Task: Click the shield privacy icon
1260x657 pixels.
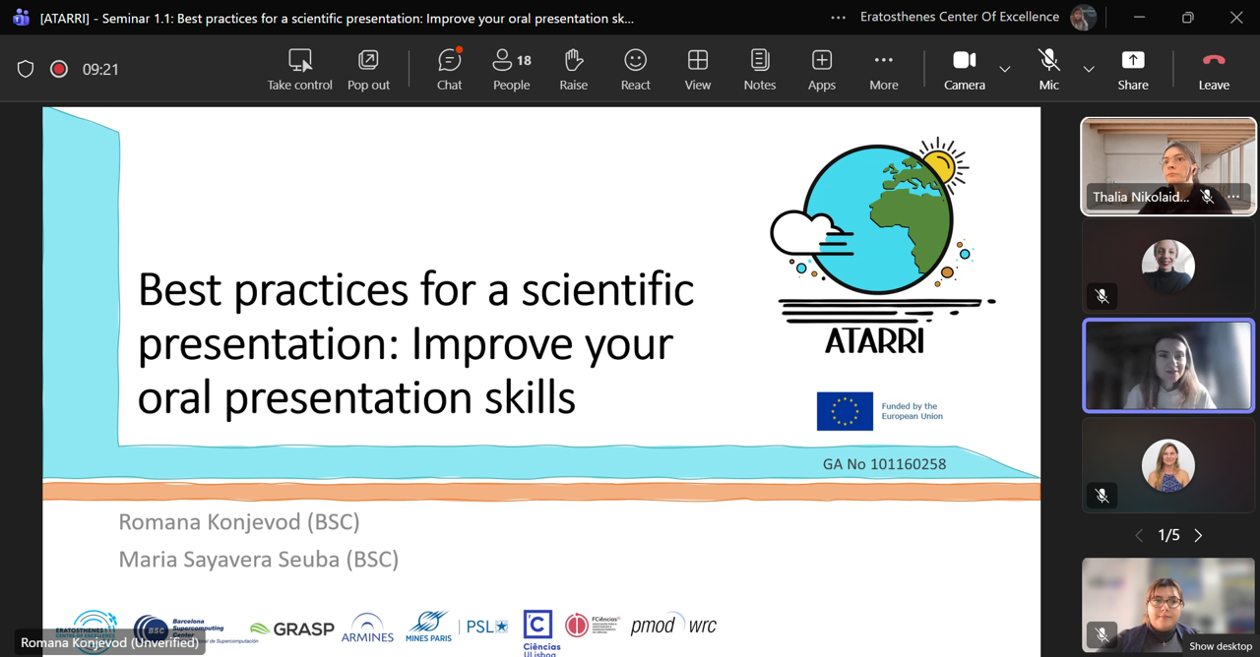Action: coord(26,69)
